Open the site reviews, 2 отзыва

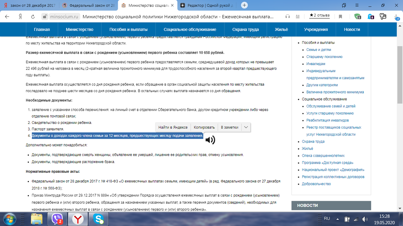[x=320, y=15]
